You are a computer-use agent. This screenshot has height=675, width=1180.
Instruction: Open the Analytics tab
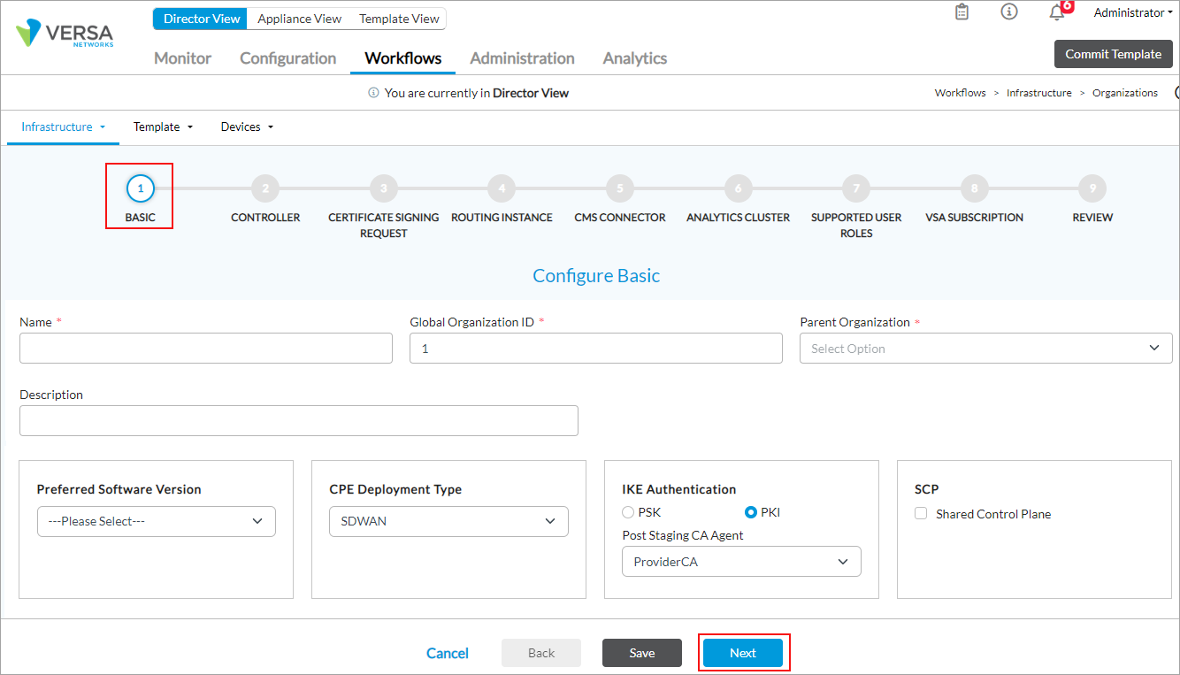pyautogui.click(x=634, y=58)
